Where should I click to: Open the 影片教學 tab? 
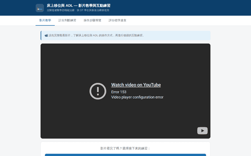click(45, 20)
